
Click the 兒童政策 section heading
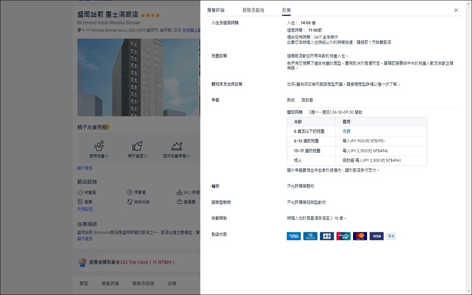pyautogui.click(x=219, y=56)
